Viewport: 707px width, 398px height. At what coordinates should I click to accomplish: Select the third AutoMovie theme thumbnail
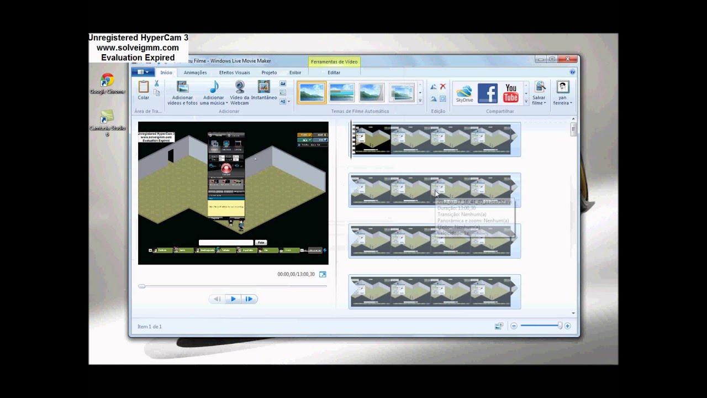372,93
